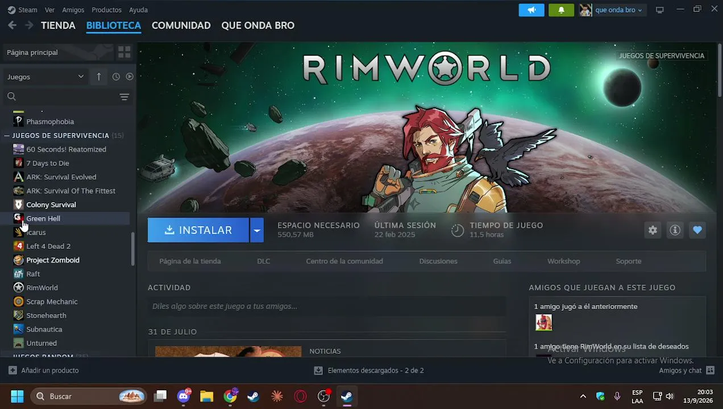Open Centro de la comunidad link
Screen dimensions: 723x409
click(x=344, y=261)
